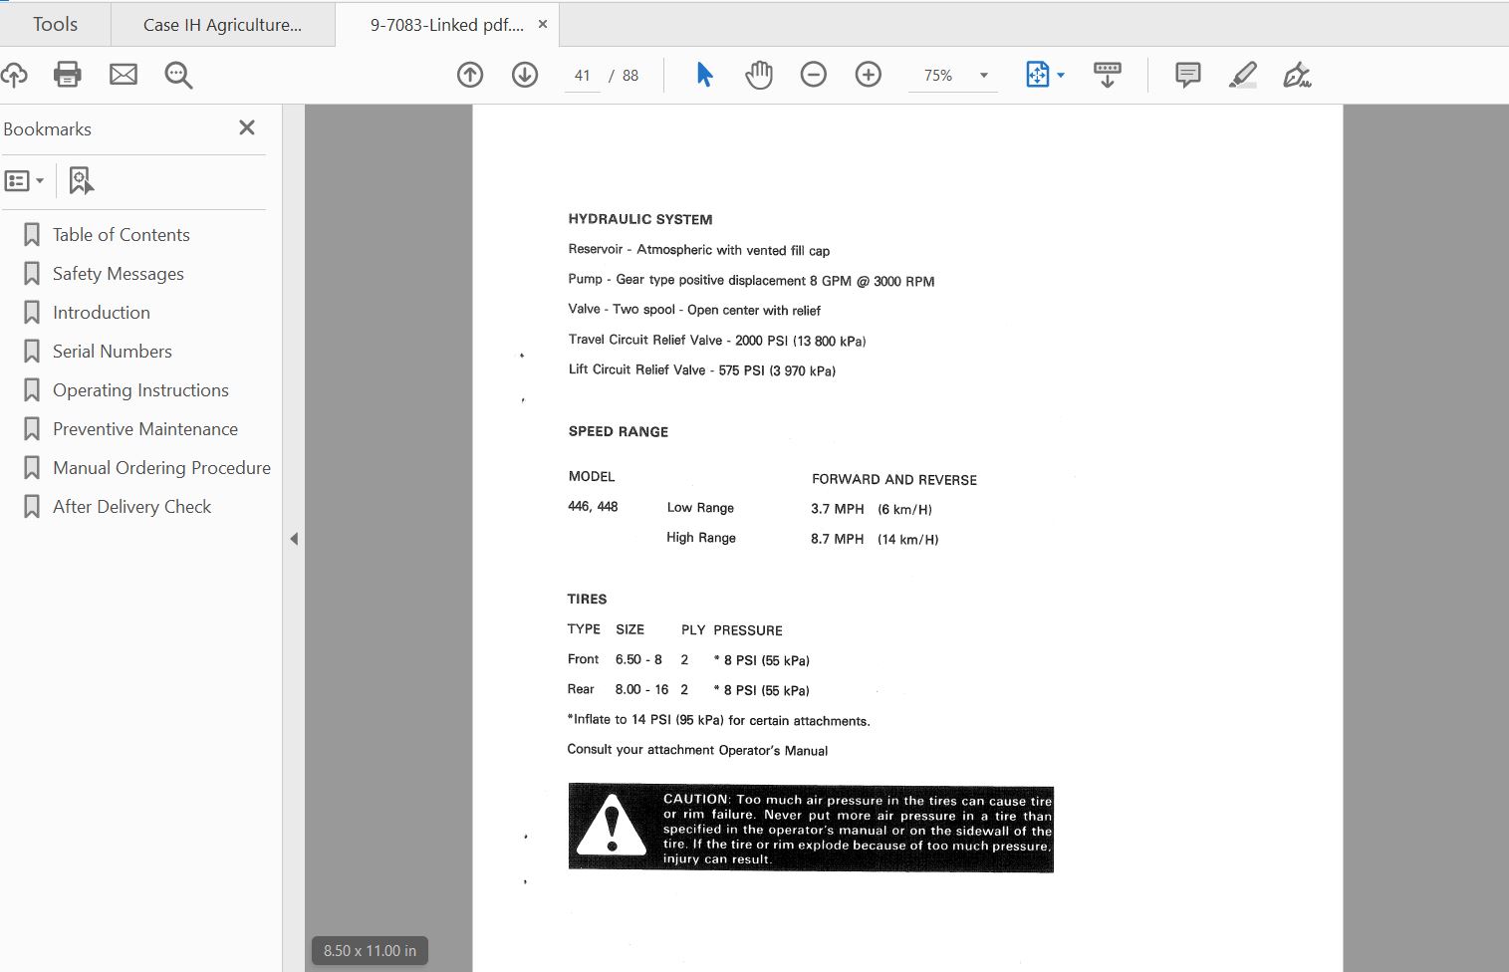Click the HYDRAULIC SYSTEM heading
Screen dimensions: 1509x972
click(x=640, y=219)
